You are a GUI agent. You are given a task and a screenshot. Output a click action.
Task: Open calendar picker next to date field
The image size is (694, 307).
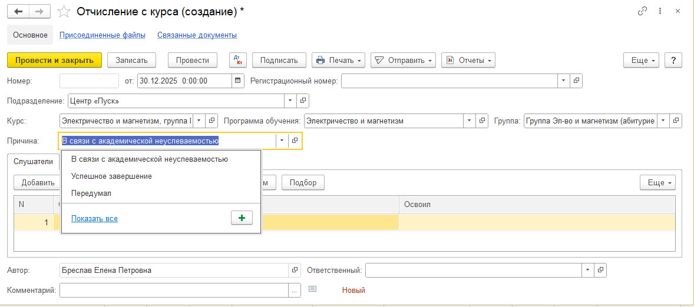tap(238, 81)
